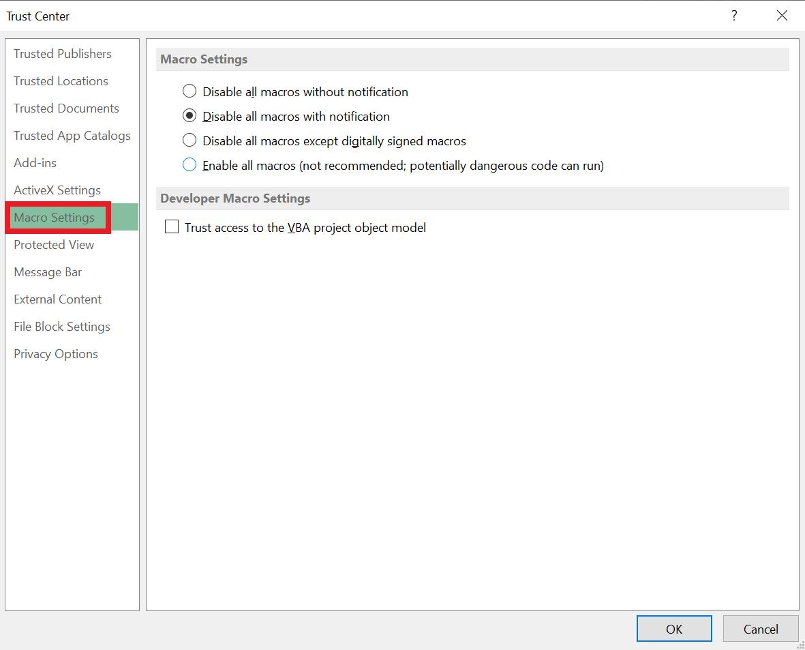Enable all macros option
Viewport: 805px width, 650px height.
click(189, 165)
